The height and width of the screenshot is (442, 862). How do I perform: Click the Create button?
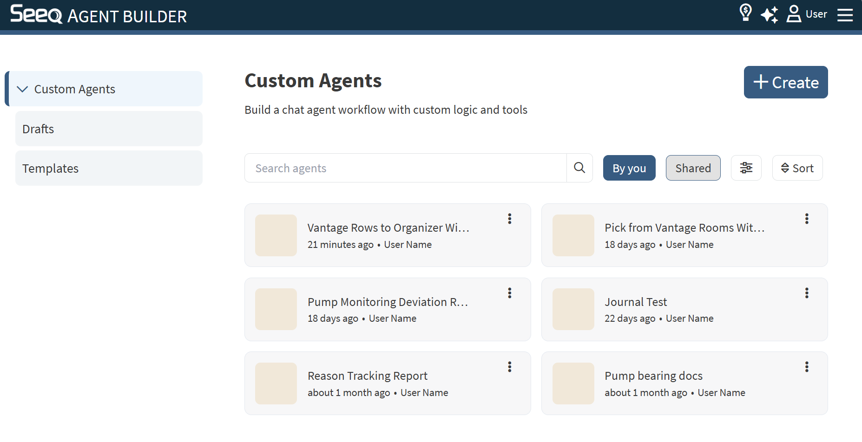point(785,82)
